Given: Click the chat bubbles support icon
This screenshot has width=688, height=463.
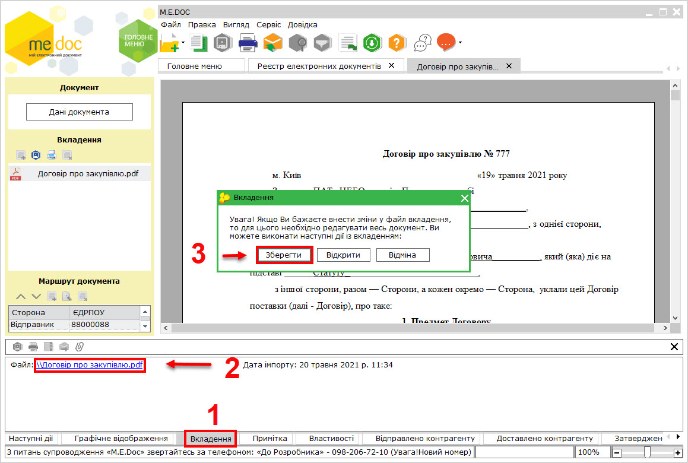Looking at the screenshot, I should pyautogui.click(x=423, y=43).
